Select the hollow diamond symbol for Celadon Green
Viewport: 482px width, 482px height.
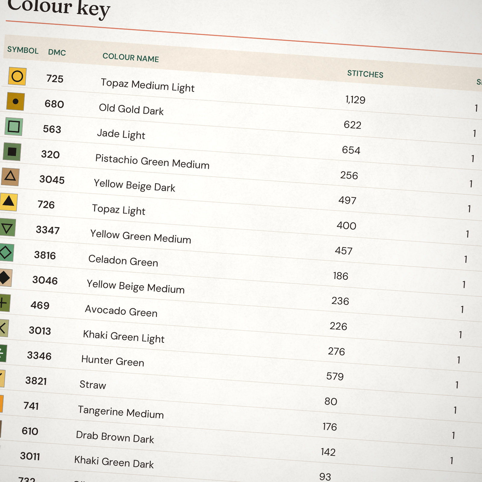[6, 252]
